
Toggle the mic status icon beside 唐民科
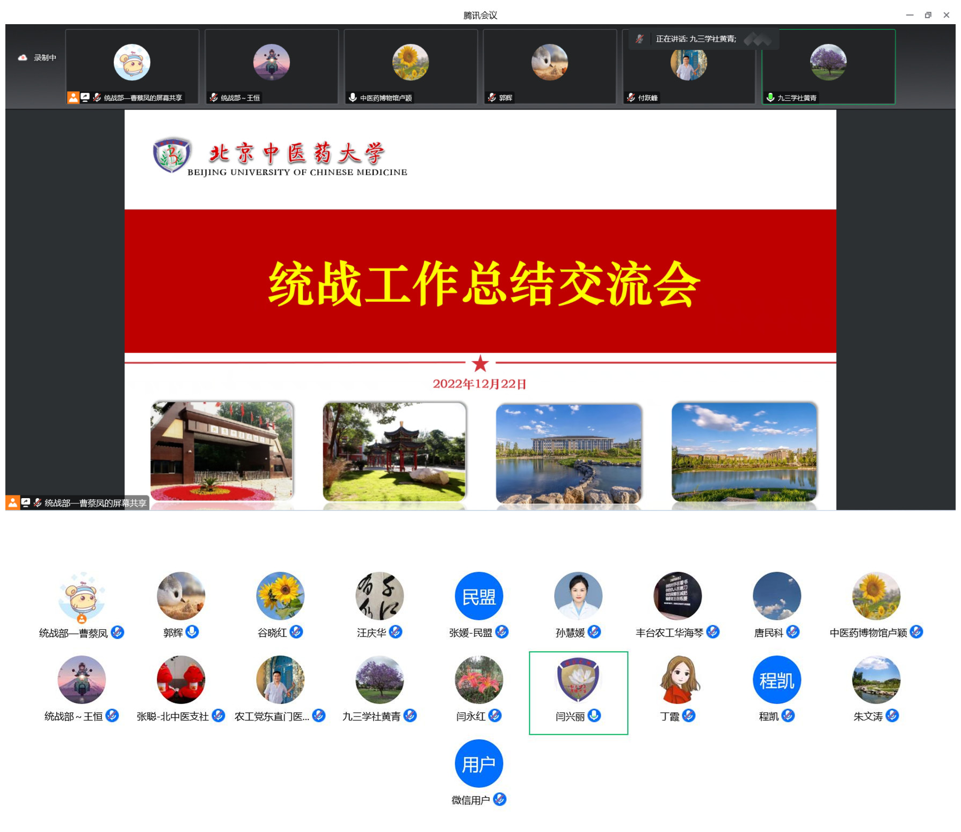(792, 632)
